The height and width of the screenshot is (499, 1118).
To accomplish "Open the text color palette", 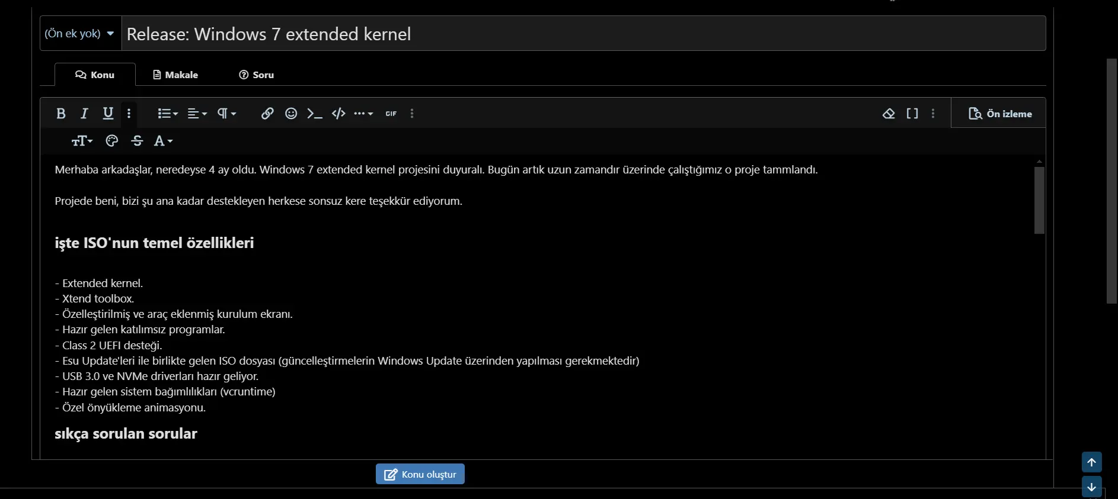I will pyautogui.click(x=112, y=141).
